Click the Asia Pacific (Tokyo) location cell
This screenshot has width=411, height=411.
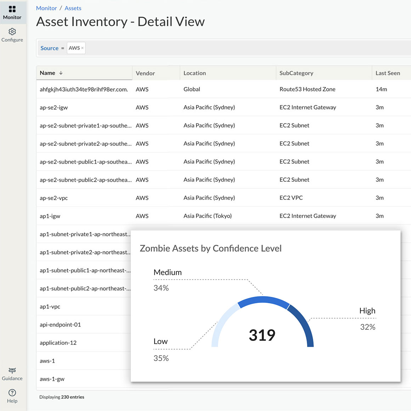207,216
